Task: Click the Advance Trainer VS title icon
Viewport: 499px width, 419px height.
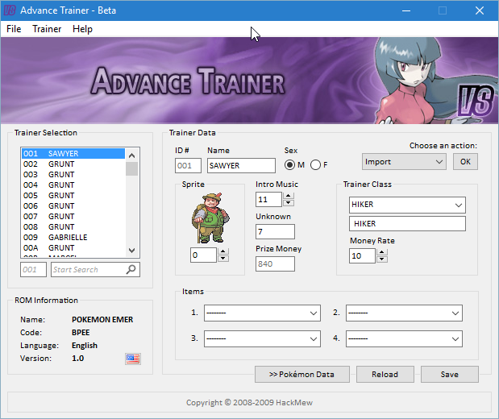Action: tap(10, 10)
